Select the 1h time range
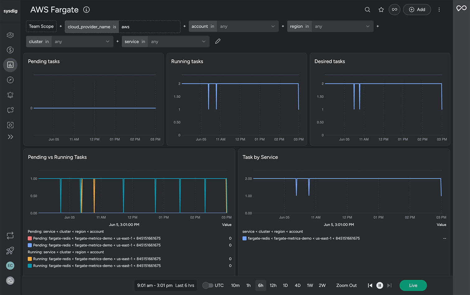The image size is (470, 295). point(248,285)
